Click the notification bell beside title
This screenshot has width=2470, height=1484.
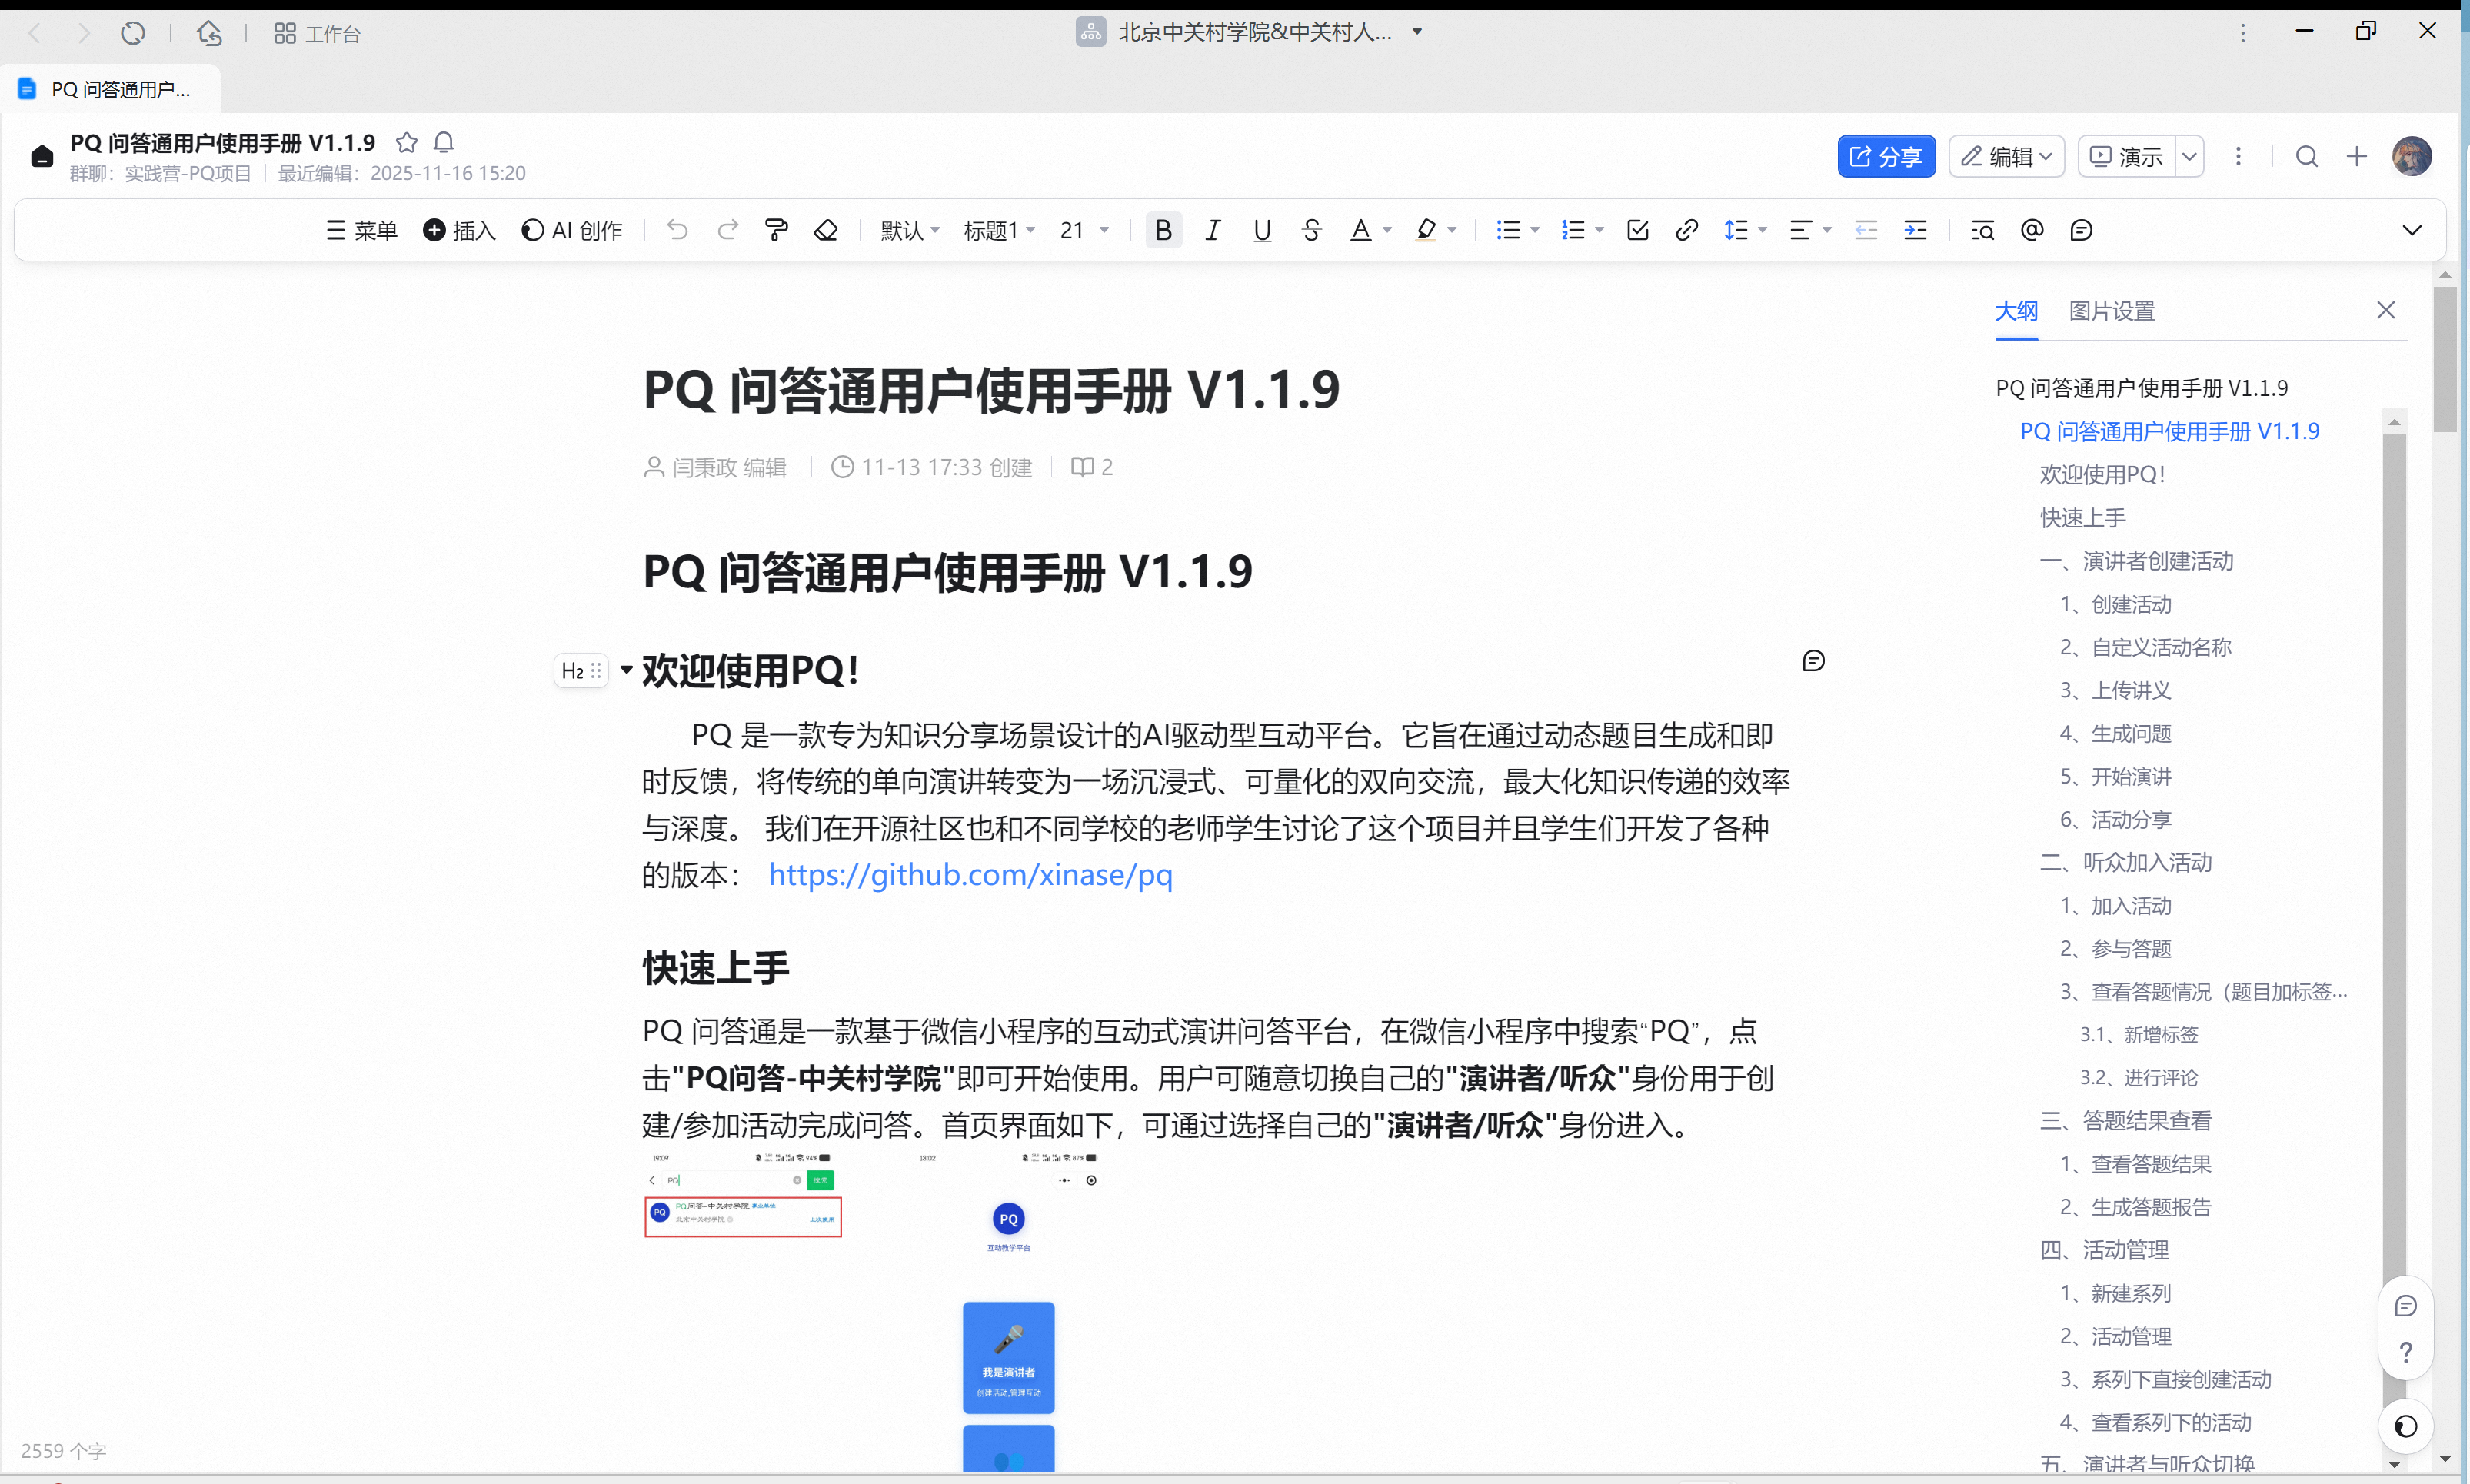(444, 142)
